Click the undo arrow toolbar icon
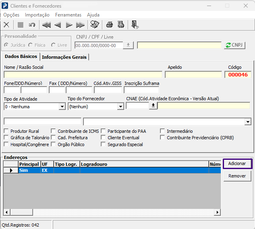Screen dimensions: 255x229 (x=32, y=25)
